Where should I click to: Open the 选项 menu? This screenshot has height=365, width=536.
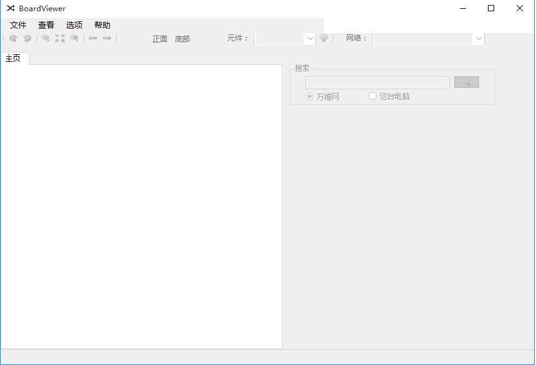click(74, 25)
